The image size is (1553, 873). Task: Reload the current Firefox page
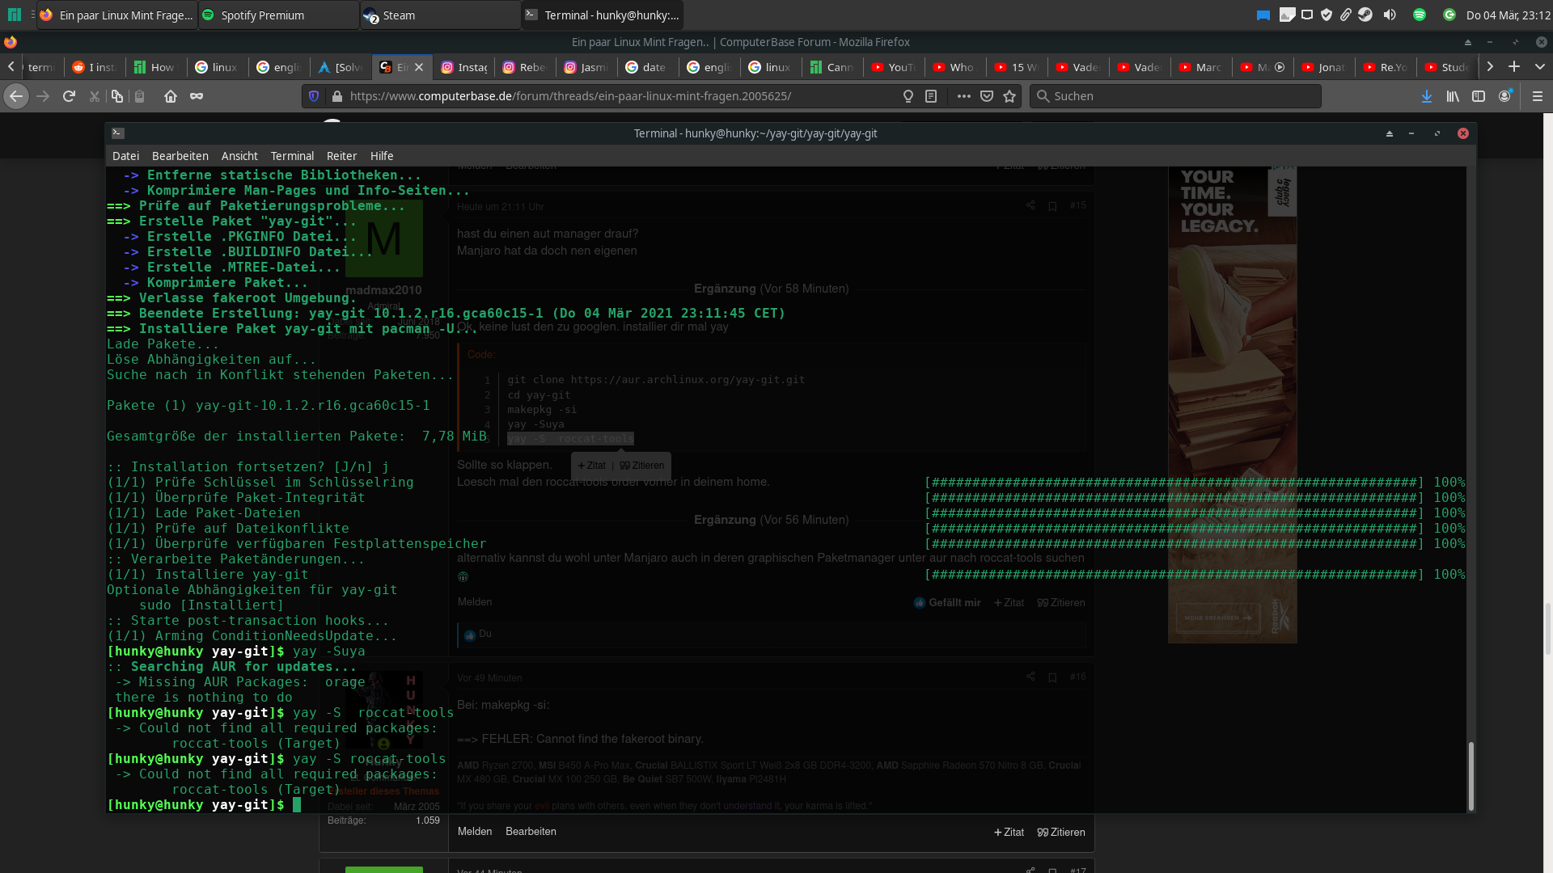click(69, 96)
